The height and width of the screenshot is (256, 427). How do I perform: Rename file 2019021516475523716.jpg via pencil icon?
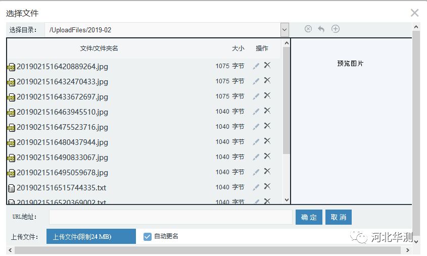[256, 127]
